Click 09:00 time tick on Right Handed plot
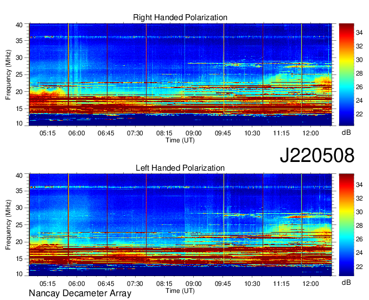The image size is (369, 300). 193,133
